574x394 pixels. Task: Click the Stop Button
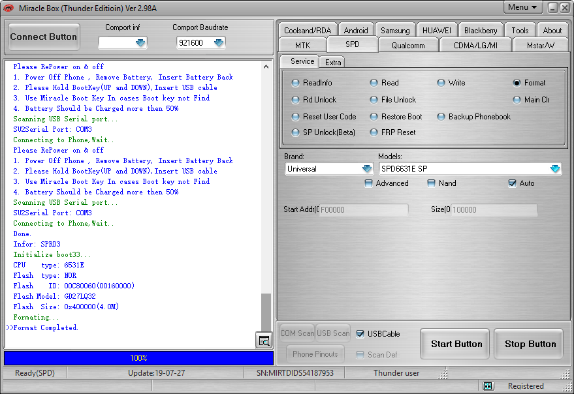pyautogui.click(x=529, y=344)
